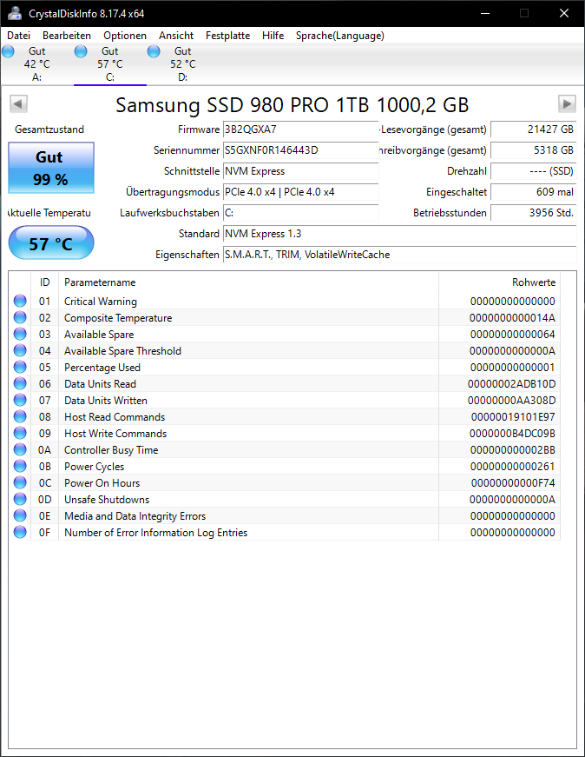Viewport: 585px width, 757px height.
Task: Select the Power On Hours parameter name
Action: (102, 482)
